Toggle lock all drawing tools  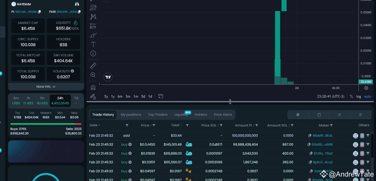93,96
